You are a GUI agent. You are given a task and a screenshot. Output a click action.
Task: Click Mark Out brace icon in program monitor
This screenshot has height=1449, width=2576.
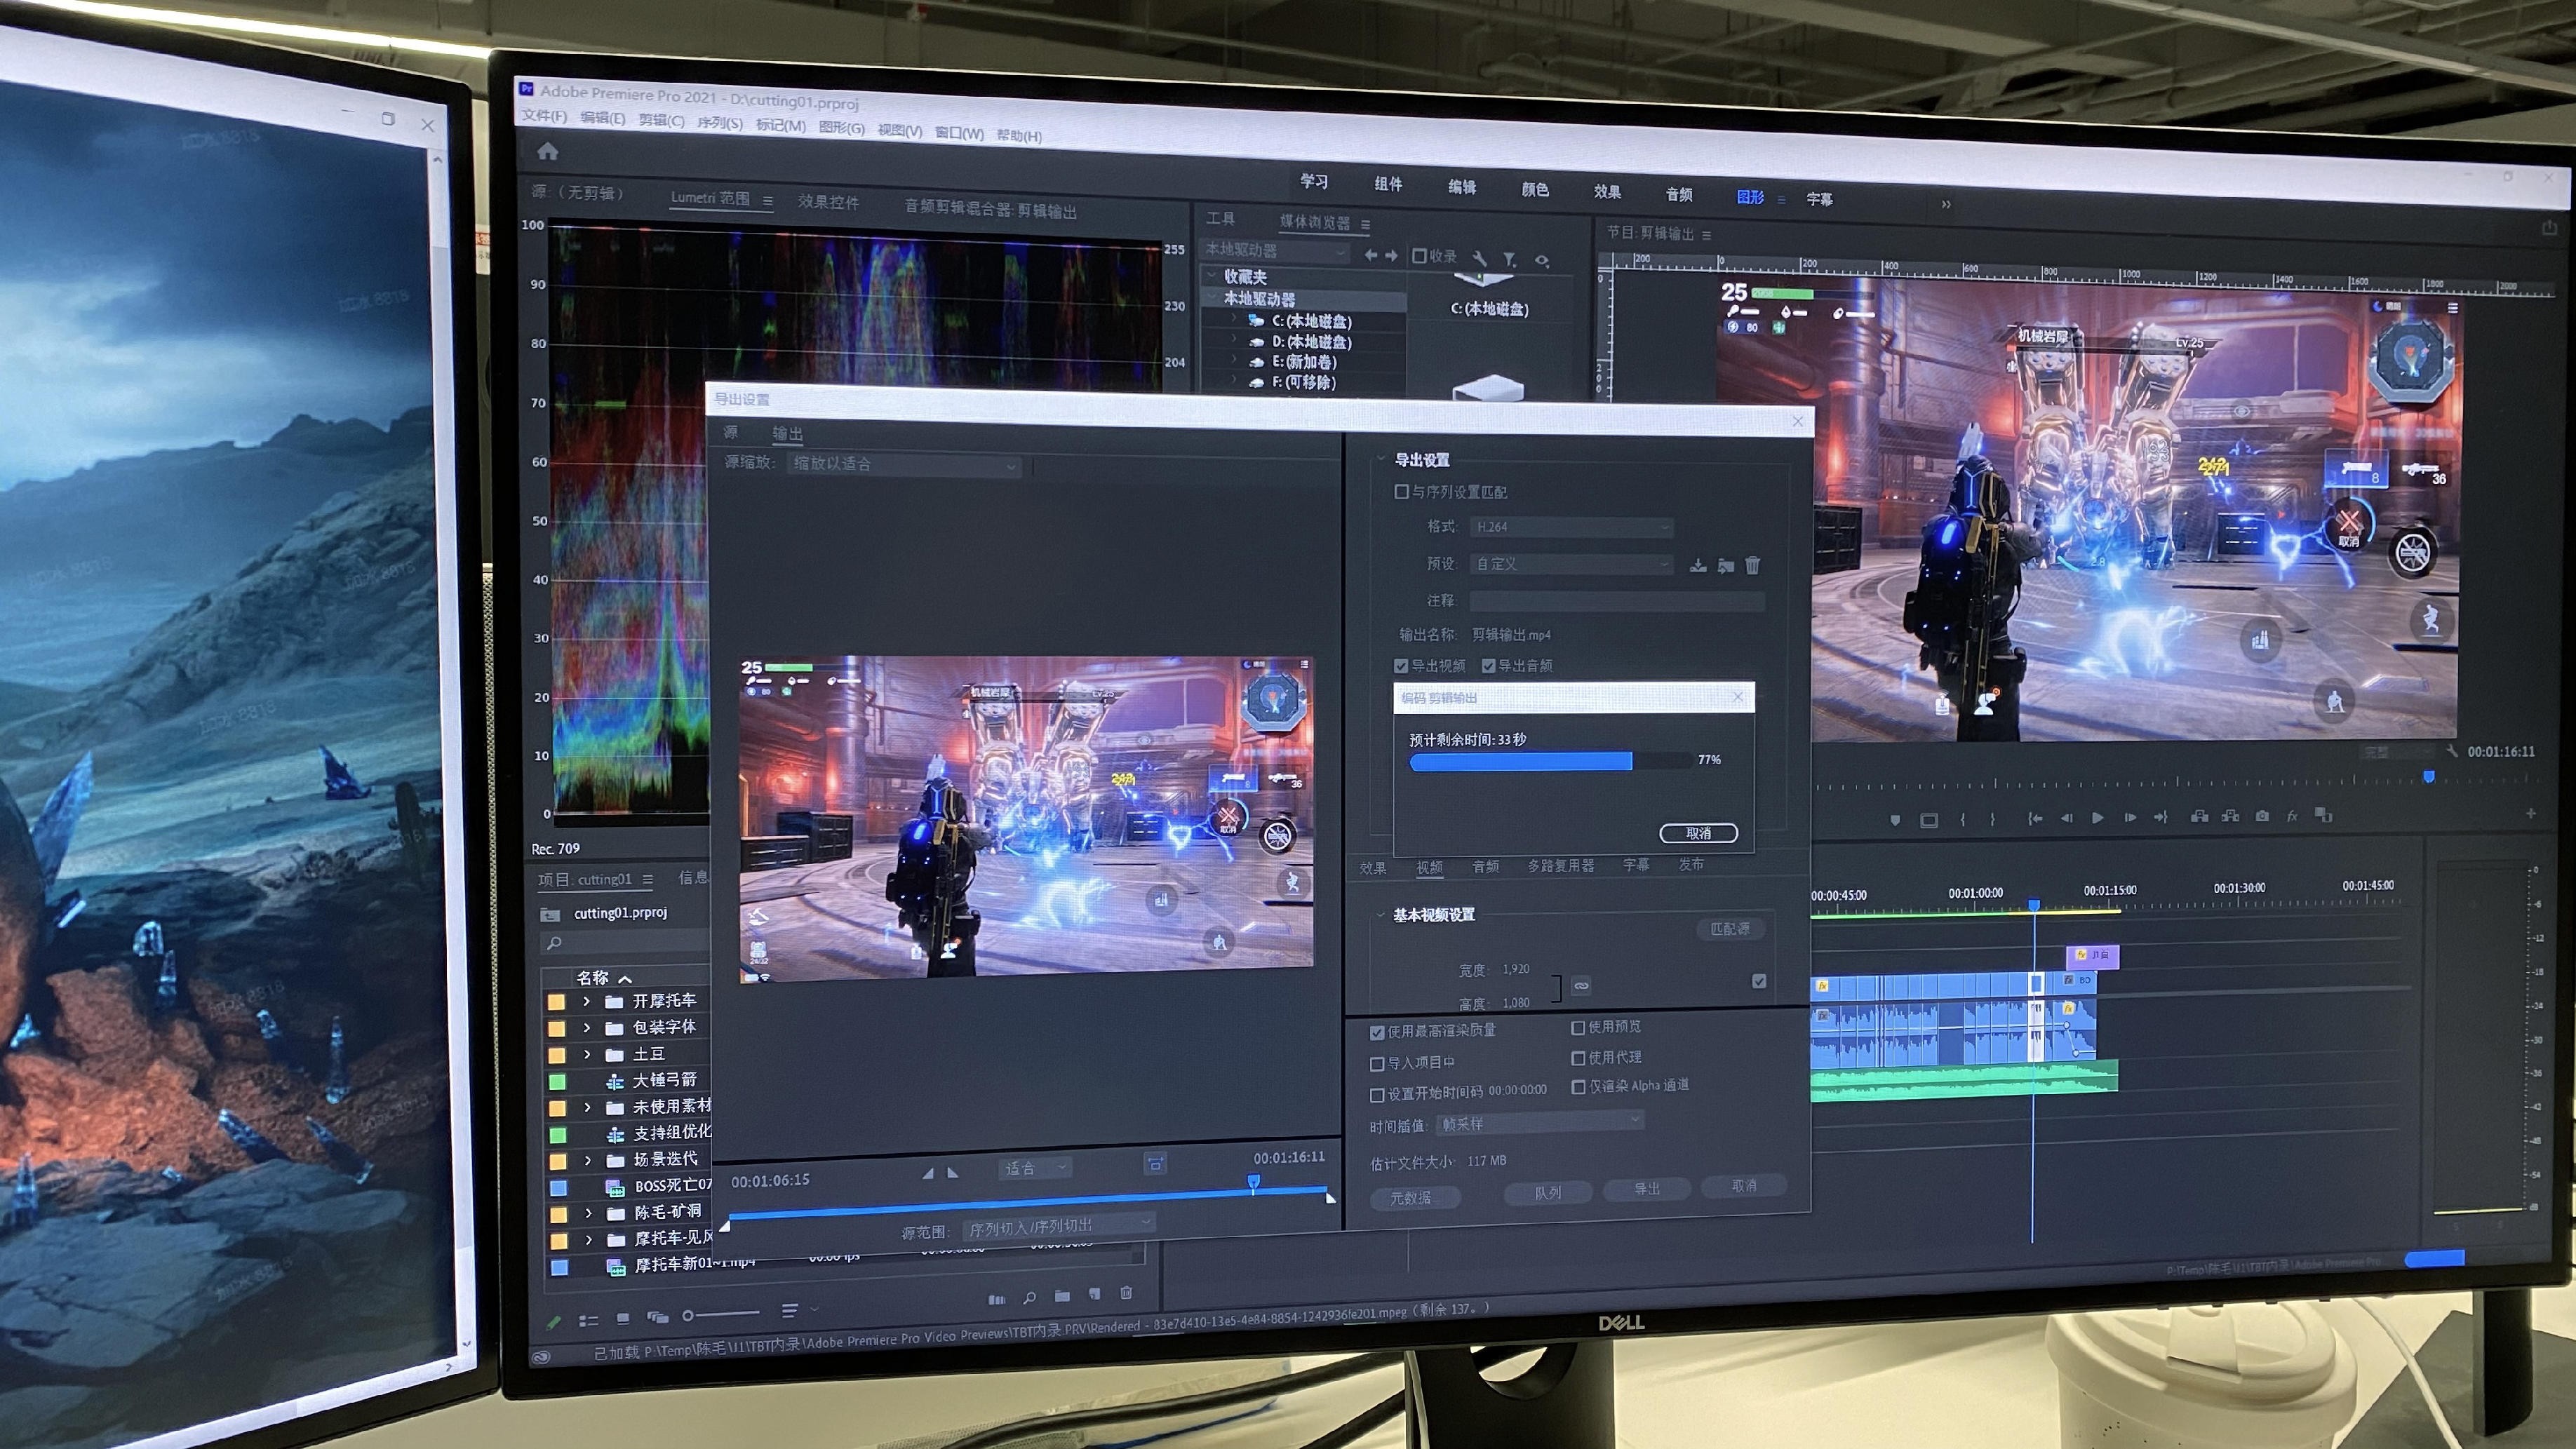pos(1993,820)
